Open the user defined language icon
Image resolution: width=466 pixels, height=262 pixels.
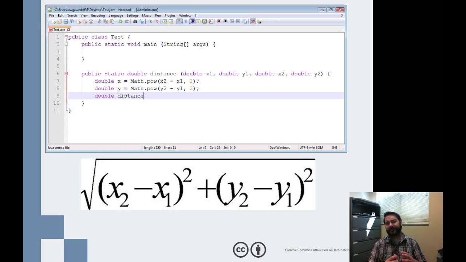[x=198, y=21]
